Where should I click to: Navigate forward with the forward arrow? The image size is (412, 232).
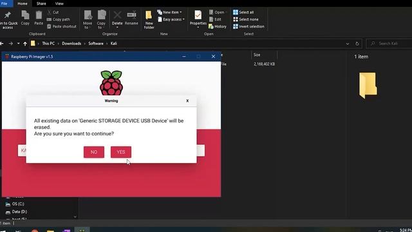[x=10, y=43]
